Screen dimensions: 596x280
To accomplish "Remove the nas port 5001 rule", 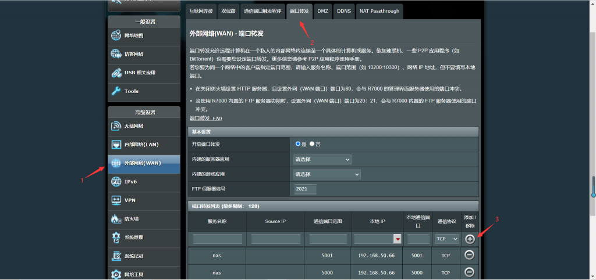I will [470, 255].
